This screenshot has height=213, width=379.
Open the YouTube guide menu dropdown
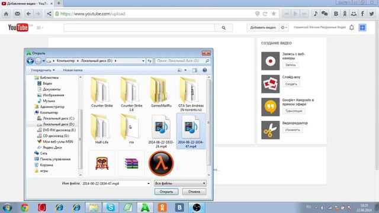(x=40, y=28)
